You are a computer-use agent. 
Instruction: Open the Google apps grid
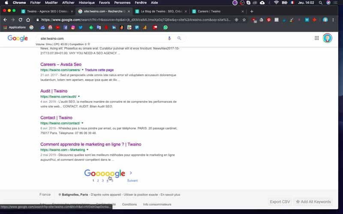click(316, 38)
